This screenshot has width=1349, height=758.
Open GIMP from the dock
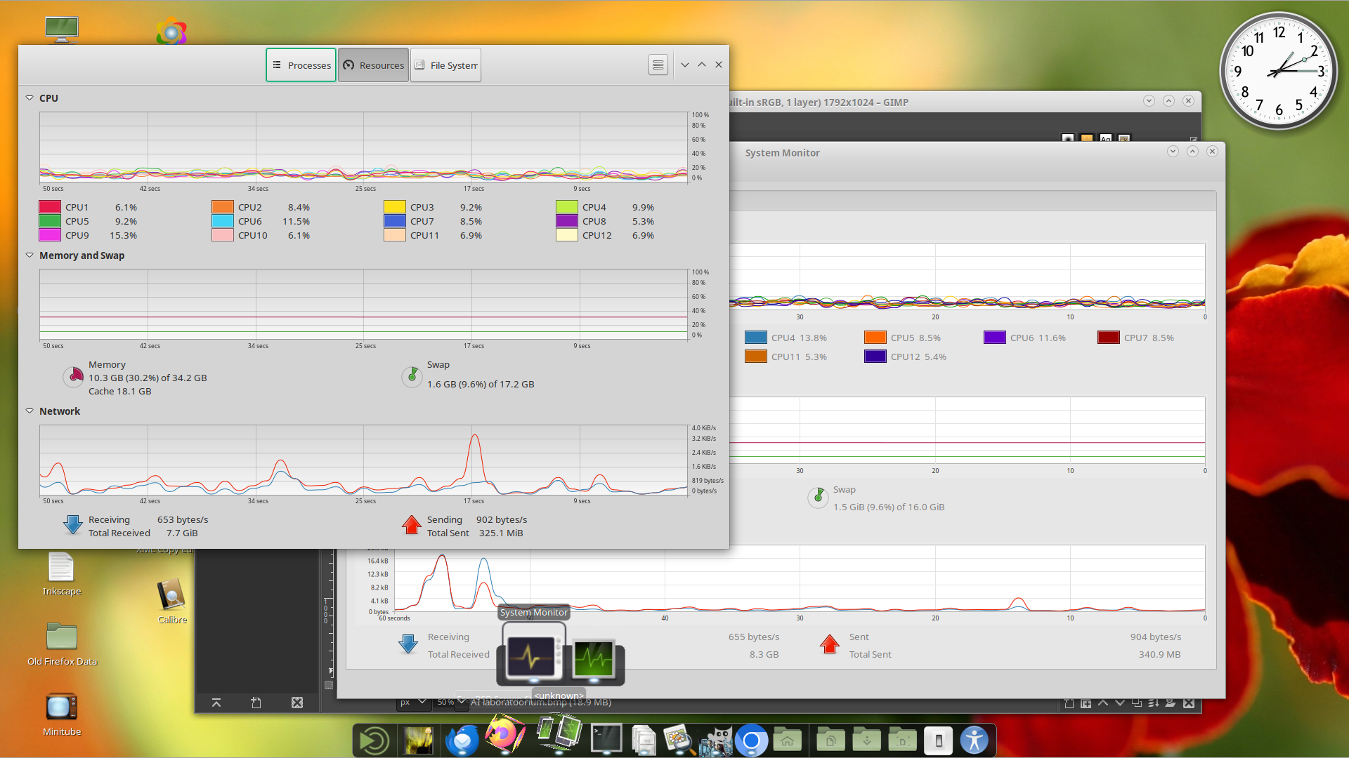click(x=715, y=740)
